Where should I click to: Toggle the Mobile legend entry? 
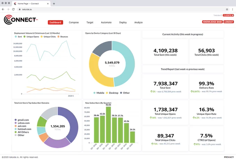click(x=99, y=93)
